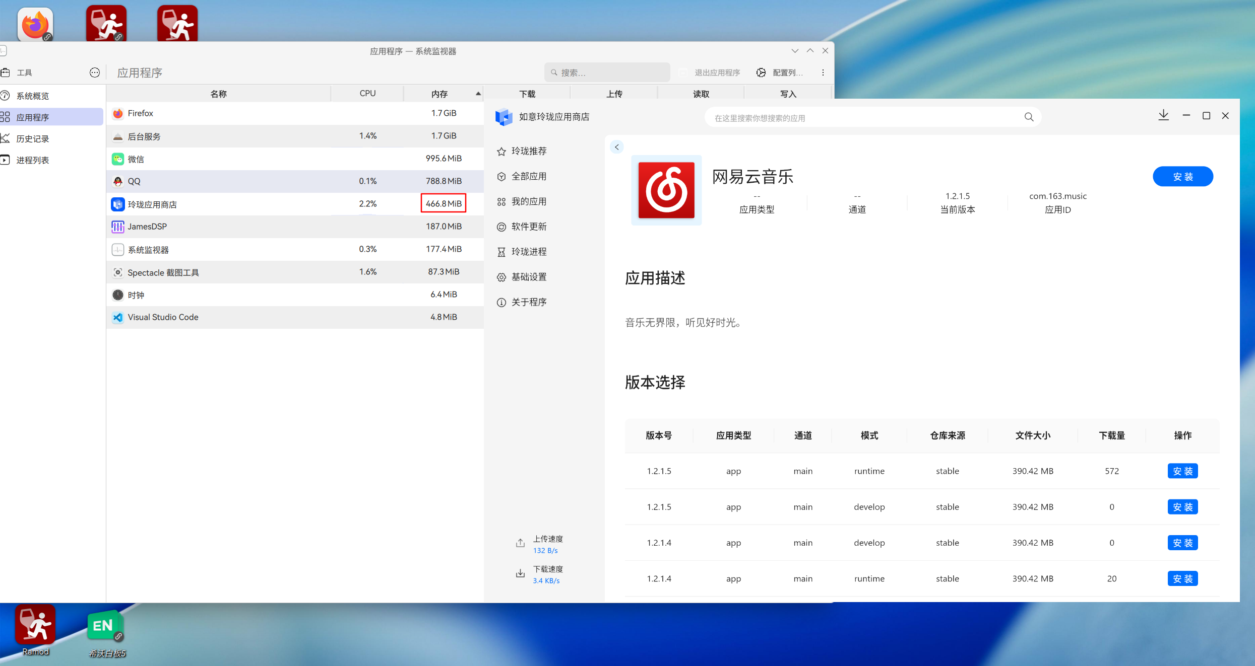Click the 网易云音乐 app logo
The height and width of the screenshot is (666, 1255).
tap(666, 190)
